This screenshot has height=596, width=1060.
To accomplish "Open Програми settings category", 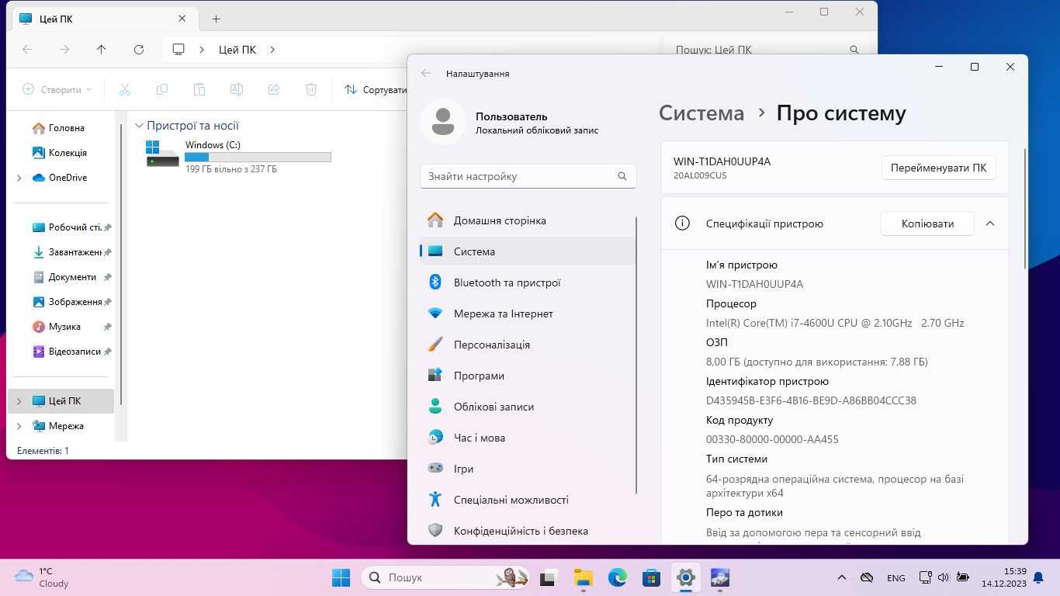I will (x=528, y=376).
